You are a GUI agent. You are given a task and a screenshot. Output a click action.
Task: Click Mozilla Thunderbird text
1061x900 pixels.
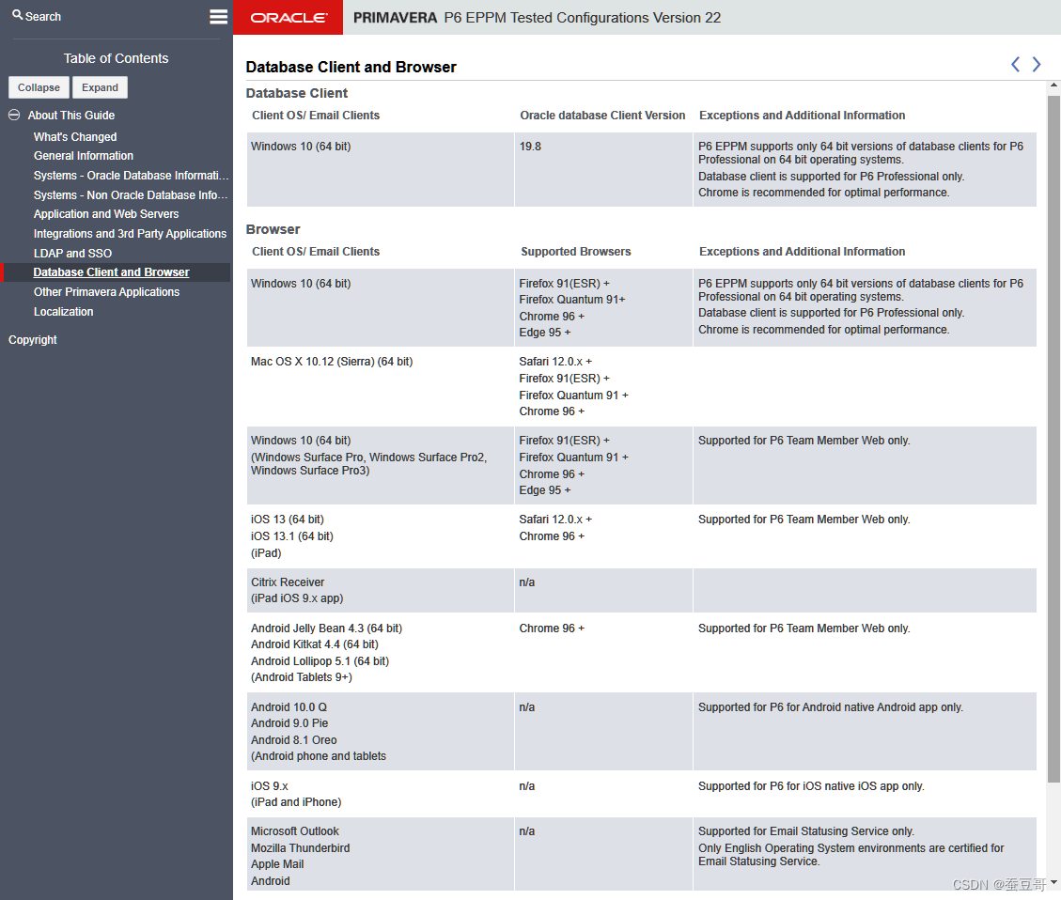pos(301,848)
